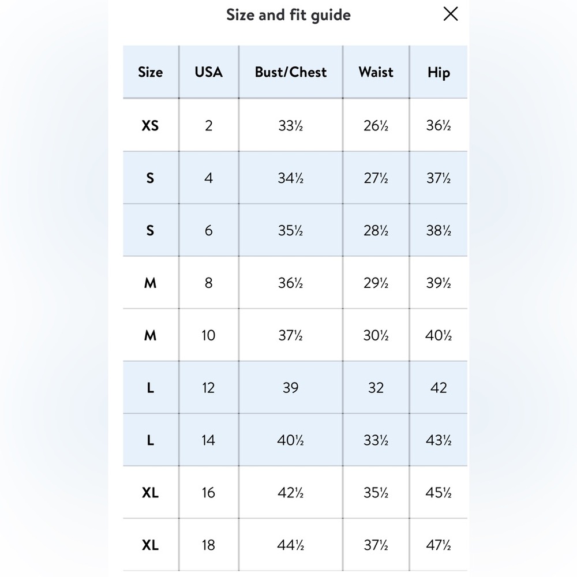Select USA size 10 cell
Screen dimensions: 577x577
point(209,335)
